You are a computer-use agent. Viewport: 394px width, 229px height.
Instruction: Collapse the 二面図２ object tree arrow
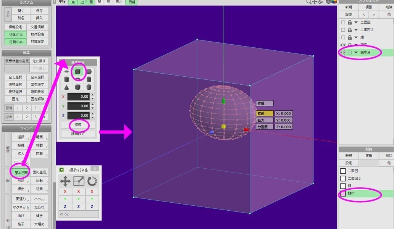point(356,30)
